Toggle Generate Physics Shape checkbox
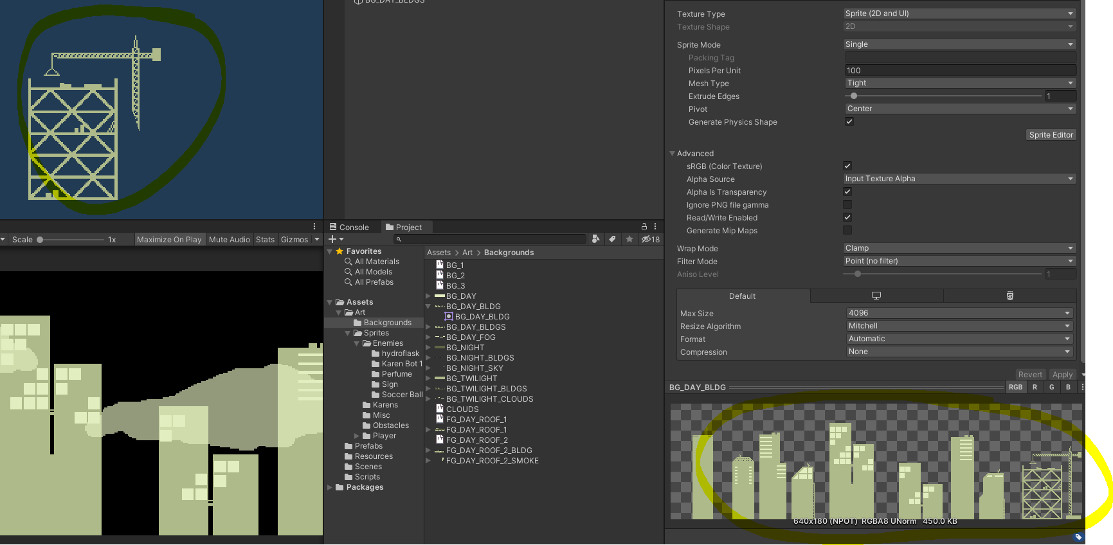This screenshot has width=1113, height=545. click(849, 121)
